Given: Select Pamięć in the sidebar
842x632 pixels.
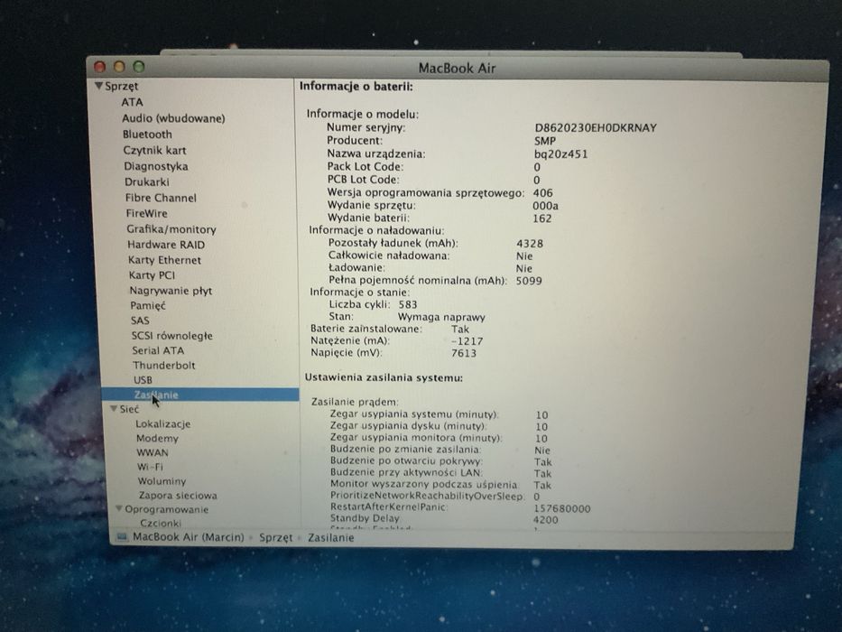Looking at the screenshot, I should [148, 306].
